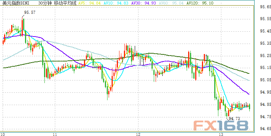Click date label 12 on time axis
Screen dimensions: 271x136
[138, 134]
